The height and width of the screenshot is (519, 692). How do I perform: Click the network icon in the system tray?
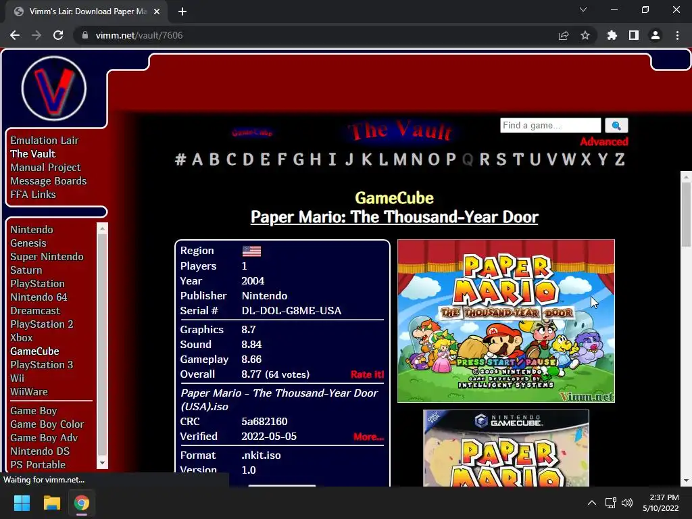coord(610,503)
